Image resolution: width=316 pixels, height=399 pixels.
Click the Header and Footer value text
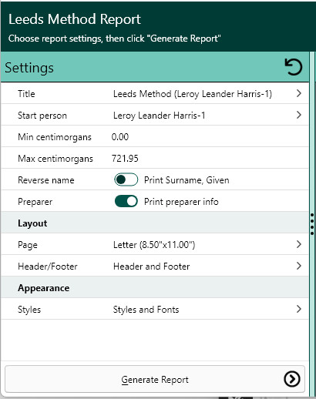click(151, 267)
